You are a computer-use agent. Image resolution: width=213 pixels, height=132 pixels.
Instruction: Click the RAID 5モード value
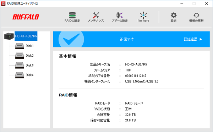click(x=134, y=103)
